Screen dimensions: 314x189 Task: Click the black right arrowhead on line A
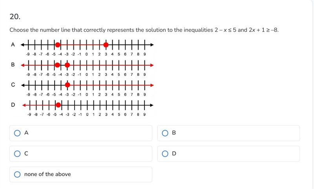pos(152,45)
